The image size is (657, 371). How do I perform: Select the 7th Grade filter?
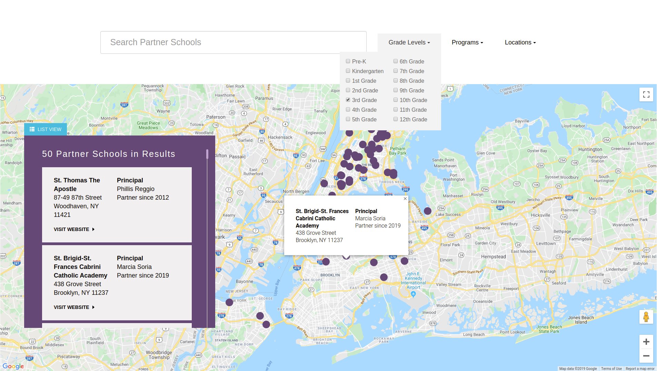pos(396,71)
